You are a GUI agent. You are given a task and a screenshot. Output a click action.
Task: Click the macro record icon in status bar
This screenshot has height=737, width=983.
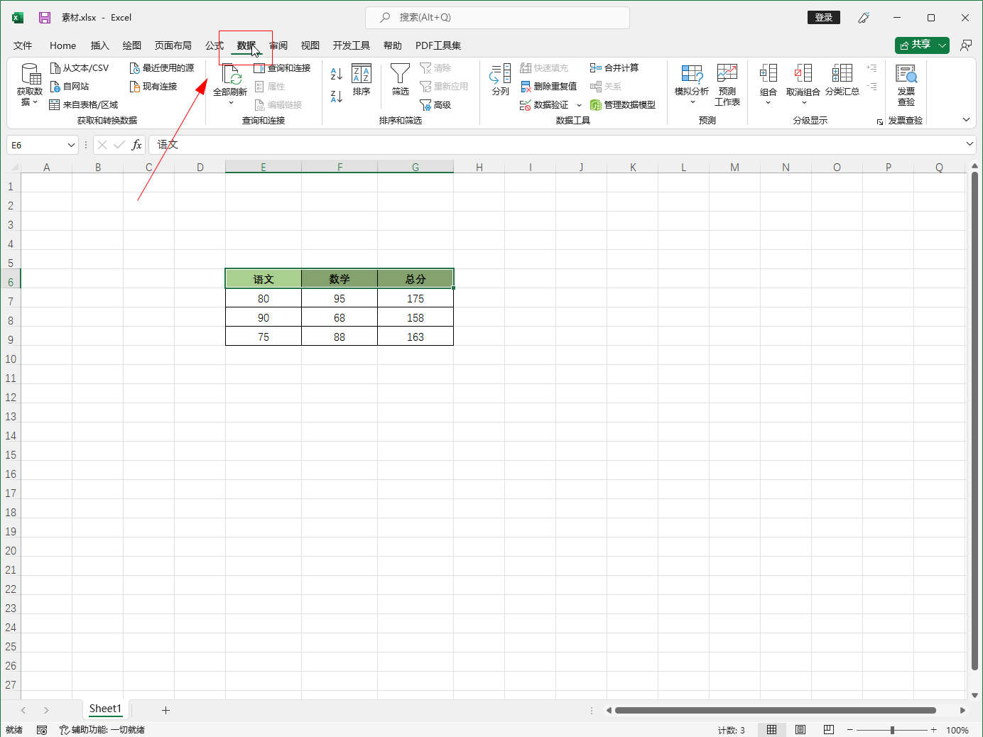(x=42, y=730)
